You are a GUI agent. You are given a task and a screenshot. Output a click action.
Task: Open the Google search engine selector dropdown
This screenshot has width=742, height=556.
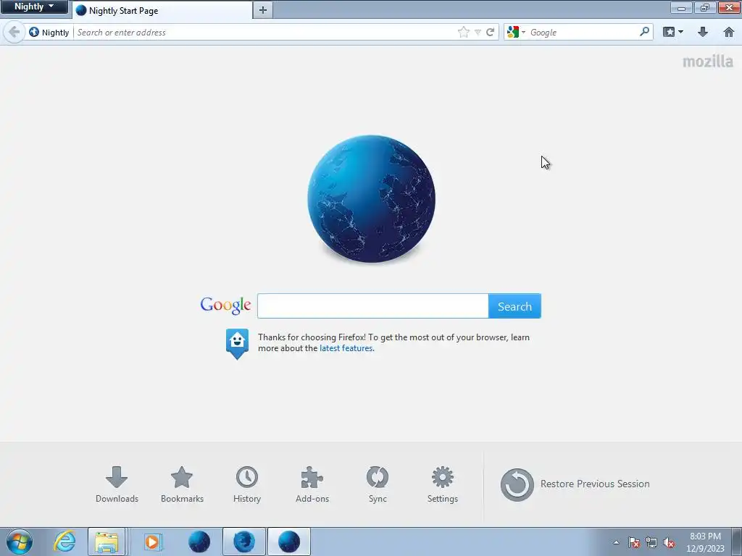click(x=516, y=32)
